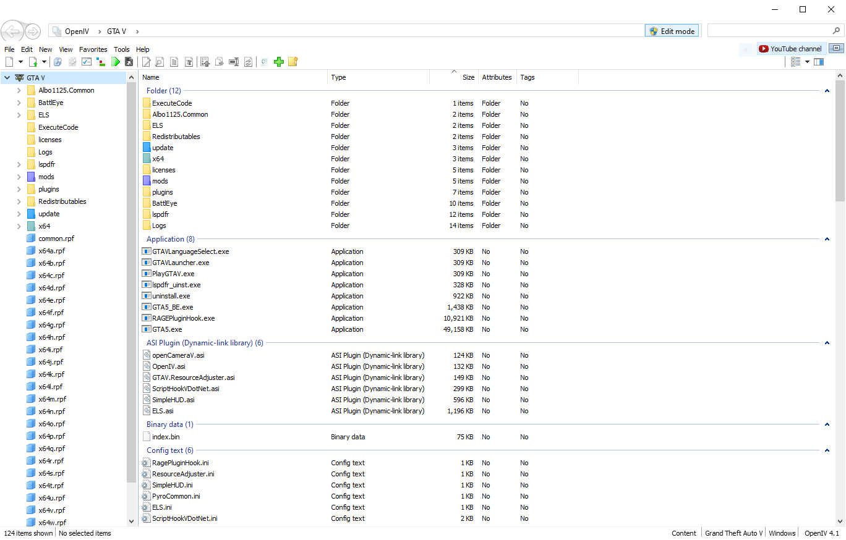Screen dimensions: 846x540
Task: Click the back navigation arrow
Action: pyautogui.click(x=12, y=31)
